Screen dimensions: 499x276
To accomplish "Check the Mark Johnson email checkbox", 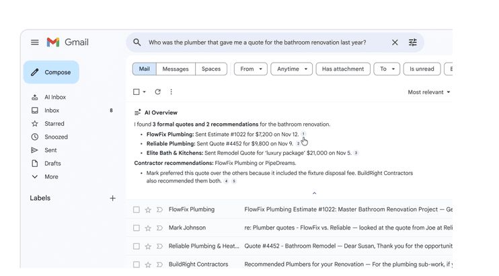I will pyautogui.click(x=137, y=228).
